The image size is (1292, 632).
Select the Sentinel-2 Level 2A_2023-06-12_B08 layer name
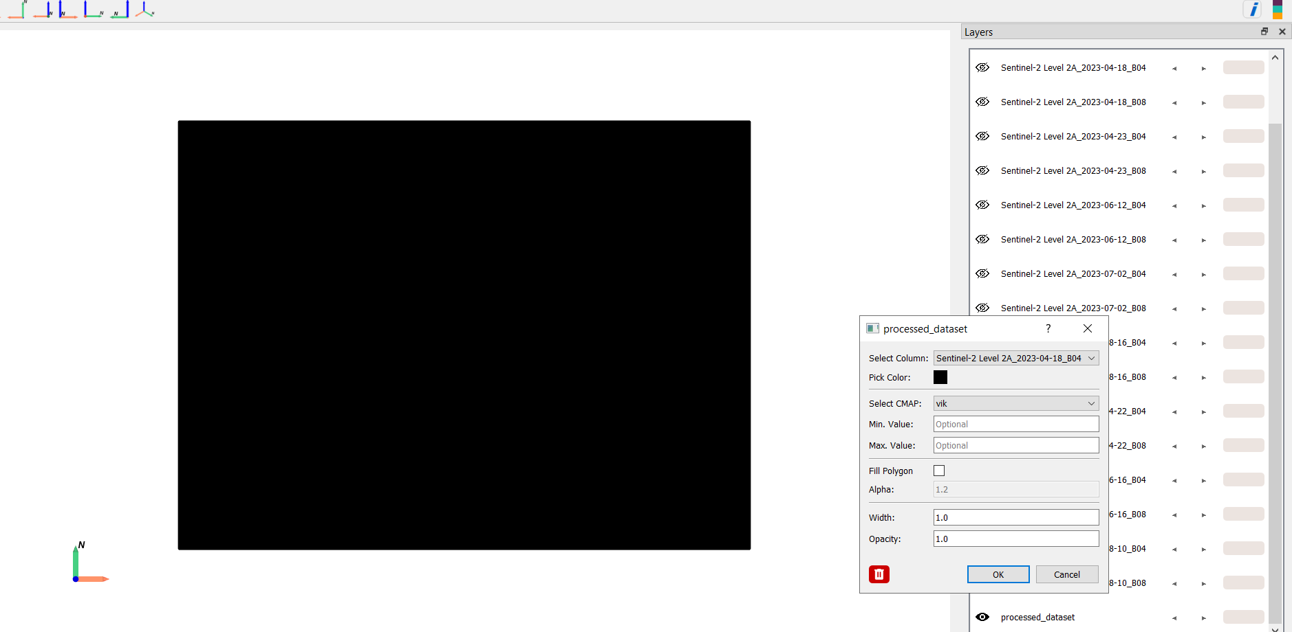1073,240
